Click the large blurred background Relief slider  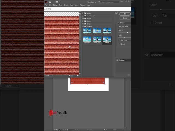tap(161, 10)
